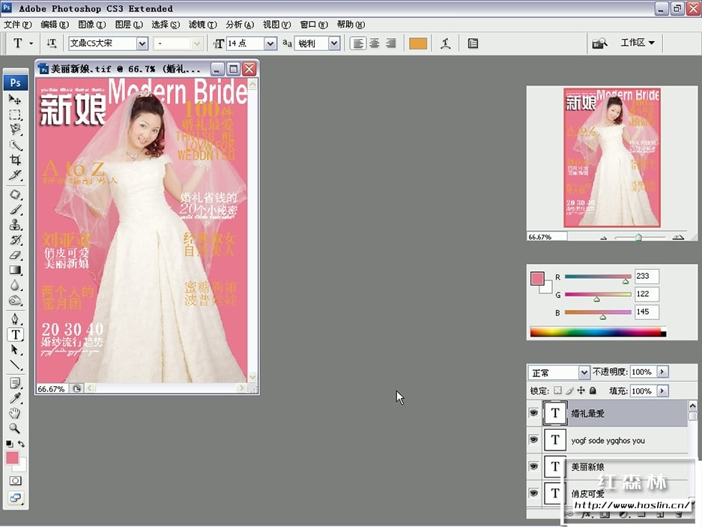
Task: Toggle lock image pixels
Action: tap(569, 391)
